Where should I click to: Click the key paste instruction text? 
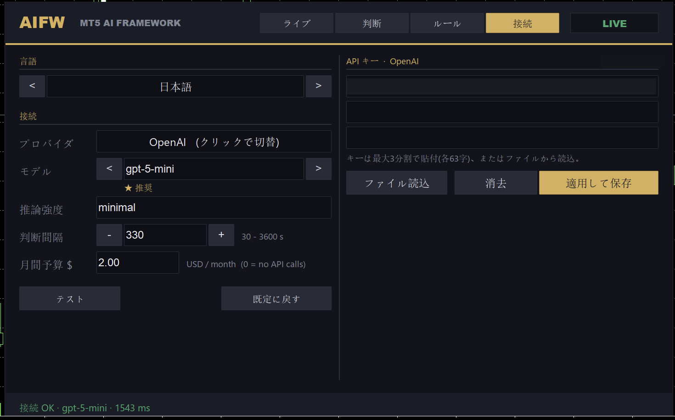pyautogui.click(x=465, y=158)
